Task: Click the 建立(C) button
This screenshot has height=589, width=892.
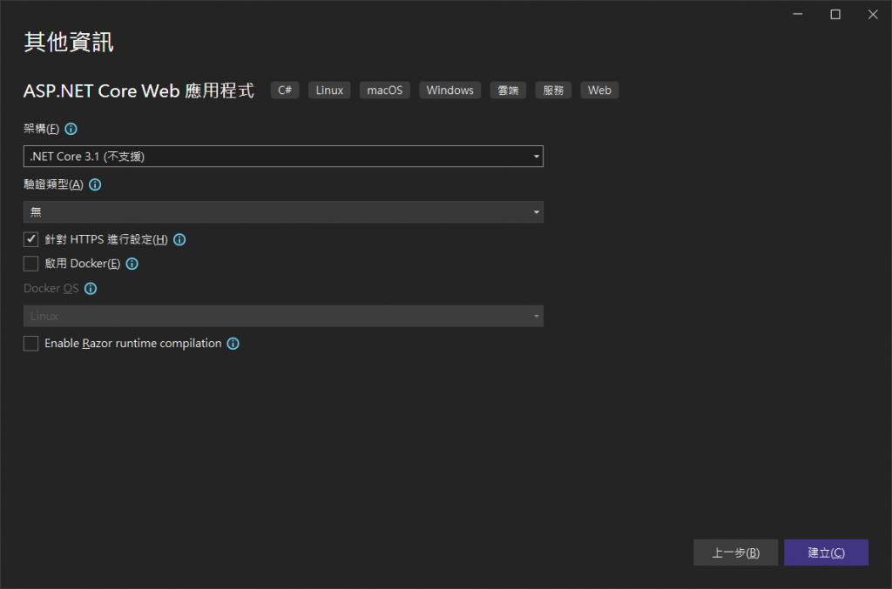Action: tap(826, 552)
